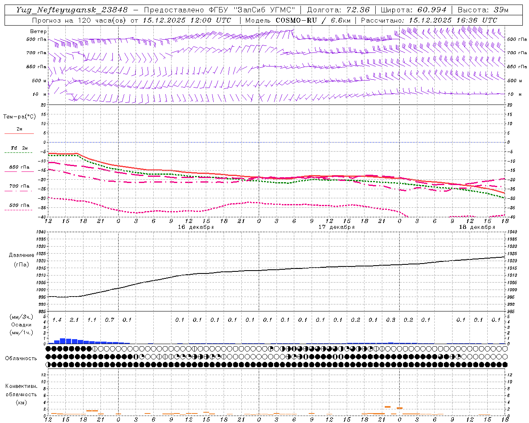Click the Td 2м legend entry
The image size is (529, 423).
click(19, 148)
